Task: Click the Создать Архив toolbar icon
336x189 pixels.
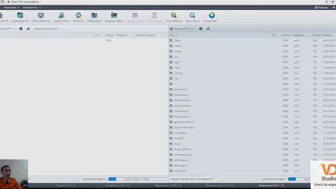Action: point(135,17)
